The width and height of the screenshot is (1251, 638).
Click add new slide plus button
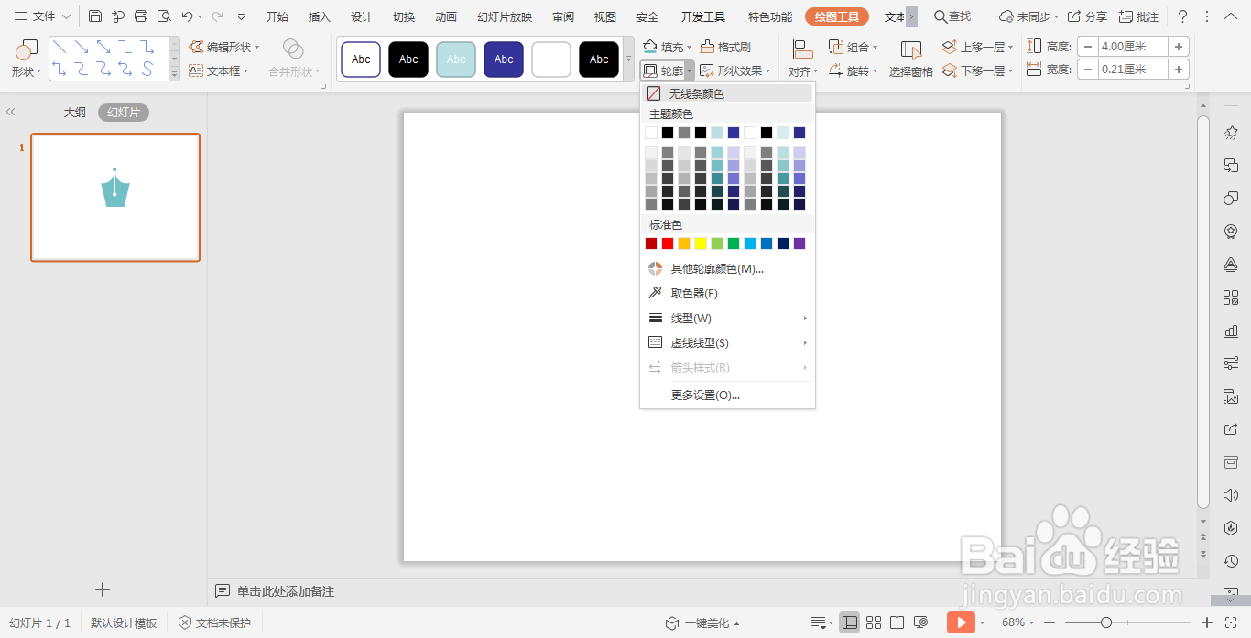point(103,589)
